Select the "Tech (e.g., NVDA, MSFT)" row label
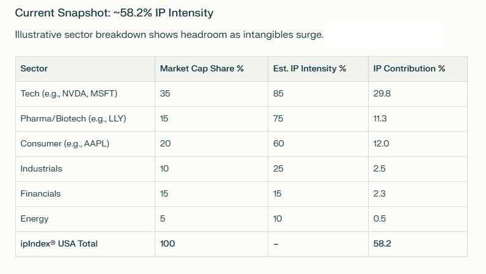This screenshot has width=486, height=274. click(68, 94)
